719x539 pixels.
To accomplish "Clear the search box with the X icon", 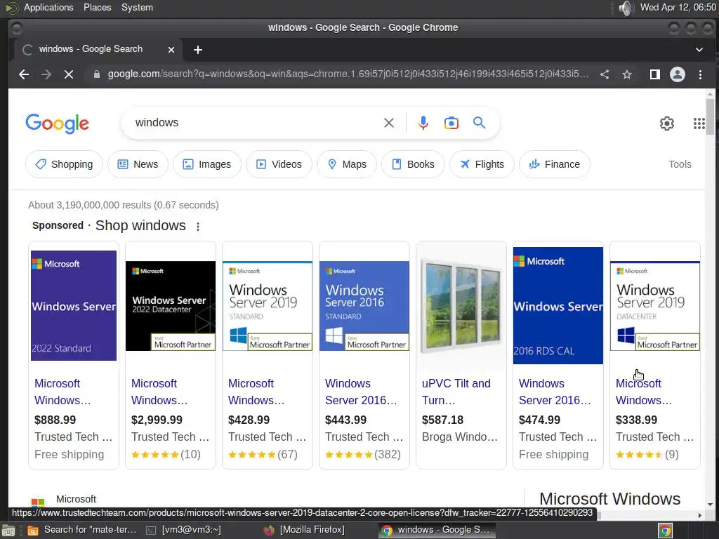I will [389, 123].
